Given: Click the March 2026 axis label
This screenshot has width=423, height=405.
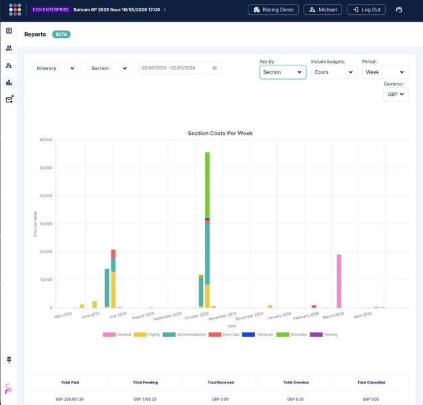Looking at the screenshot, I should 333,315.
